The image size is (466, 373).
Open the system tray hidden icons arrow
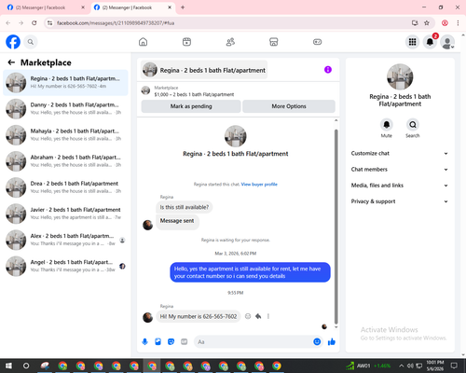pos(401,366)
